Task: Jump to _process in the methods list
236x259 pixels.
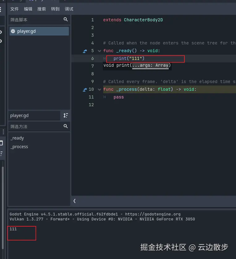Action: 19,147
